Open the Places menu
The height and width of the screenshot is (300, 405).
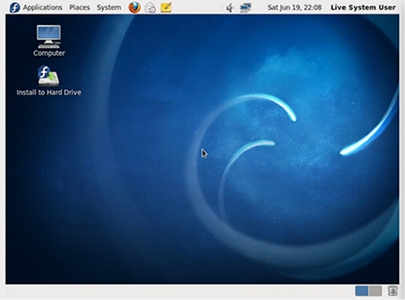click(x=80, y=7)
